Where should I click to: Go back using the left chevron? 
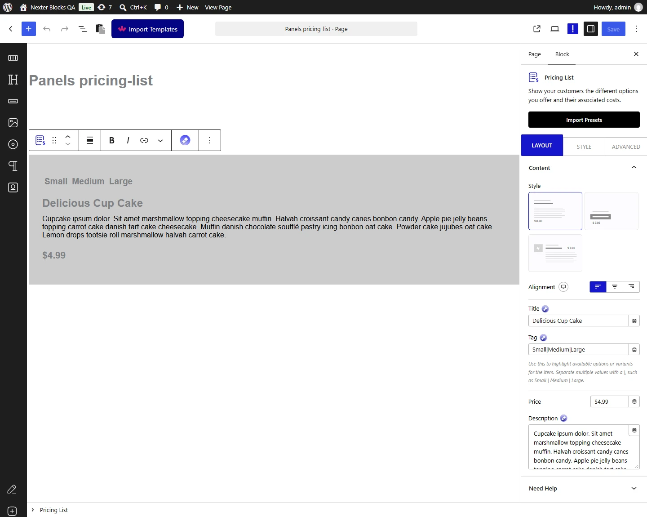(11, 29)
